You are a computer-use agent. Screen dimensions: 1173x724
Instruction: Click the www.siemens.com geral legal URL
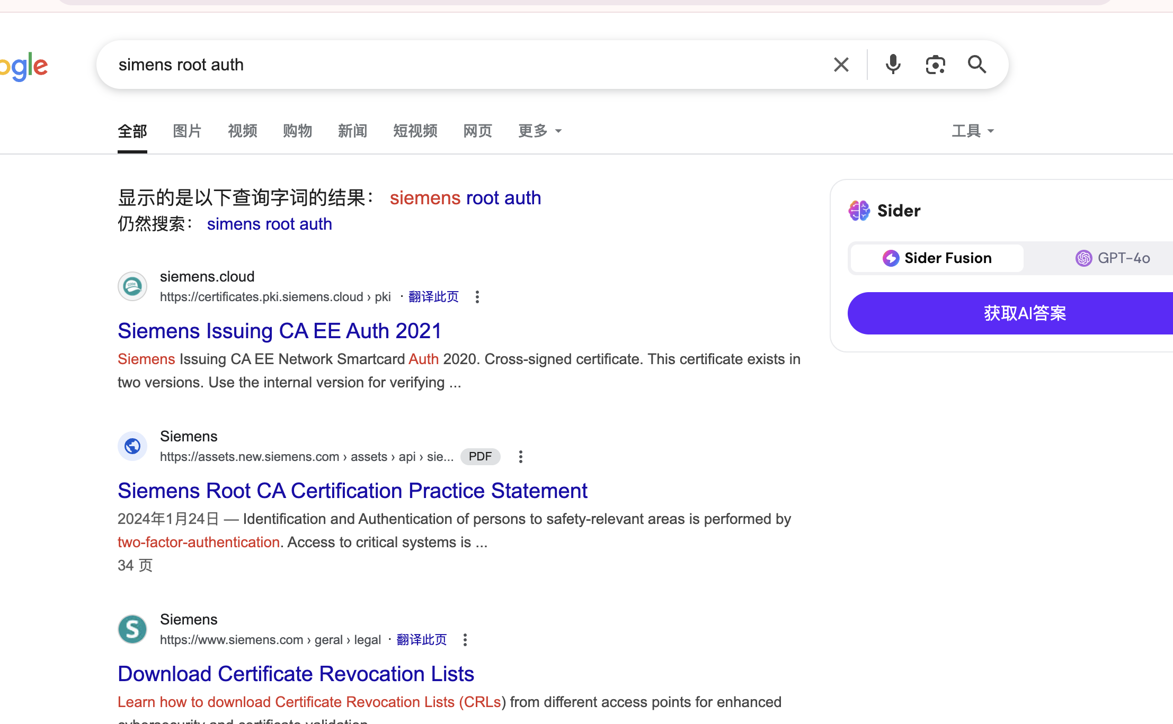click(270, 640)
